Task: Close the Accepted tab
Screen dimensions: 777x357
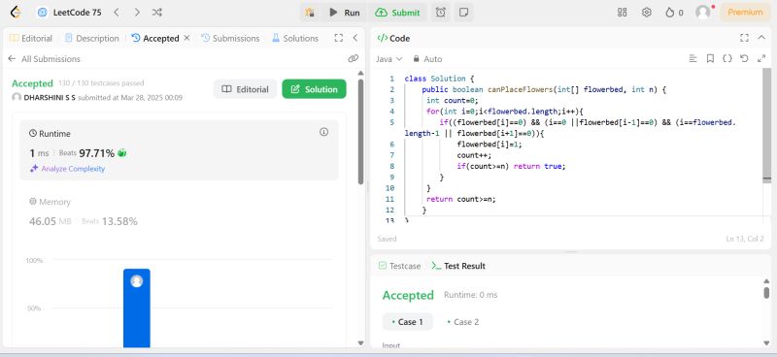Action: point(186,38)
